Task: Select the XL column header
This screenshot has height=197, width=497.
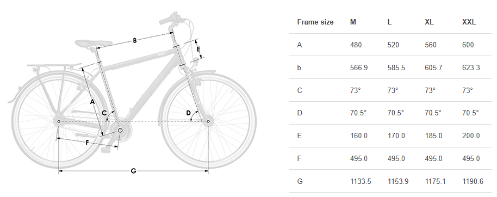Action: (x=429, y=22)
